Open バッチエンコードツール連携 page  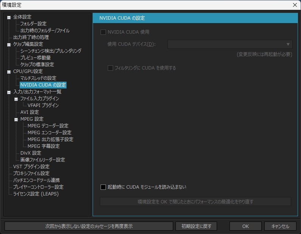tap(36, 180)
